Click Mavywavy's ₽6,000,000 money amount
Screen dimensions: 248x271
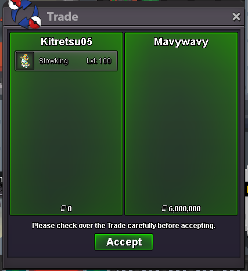(x=181, y=208)
